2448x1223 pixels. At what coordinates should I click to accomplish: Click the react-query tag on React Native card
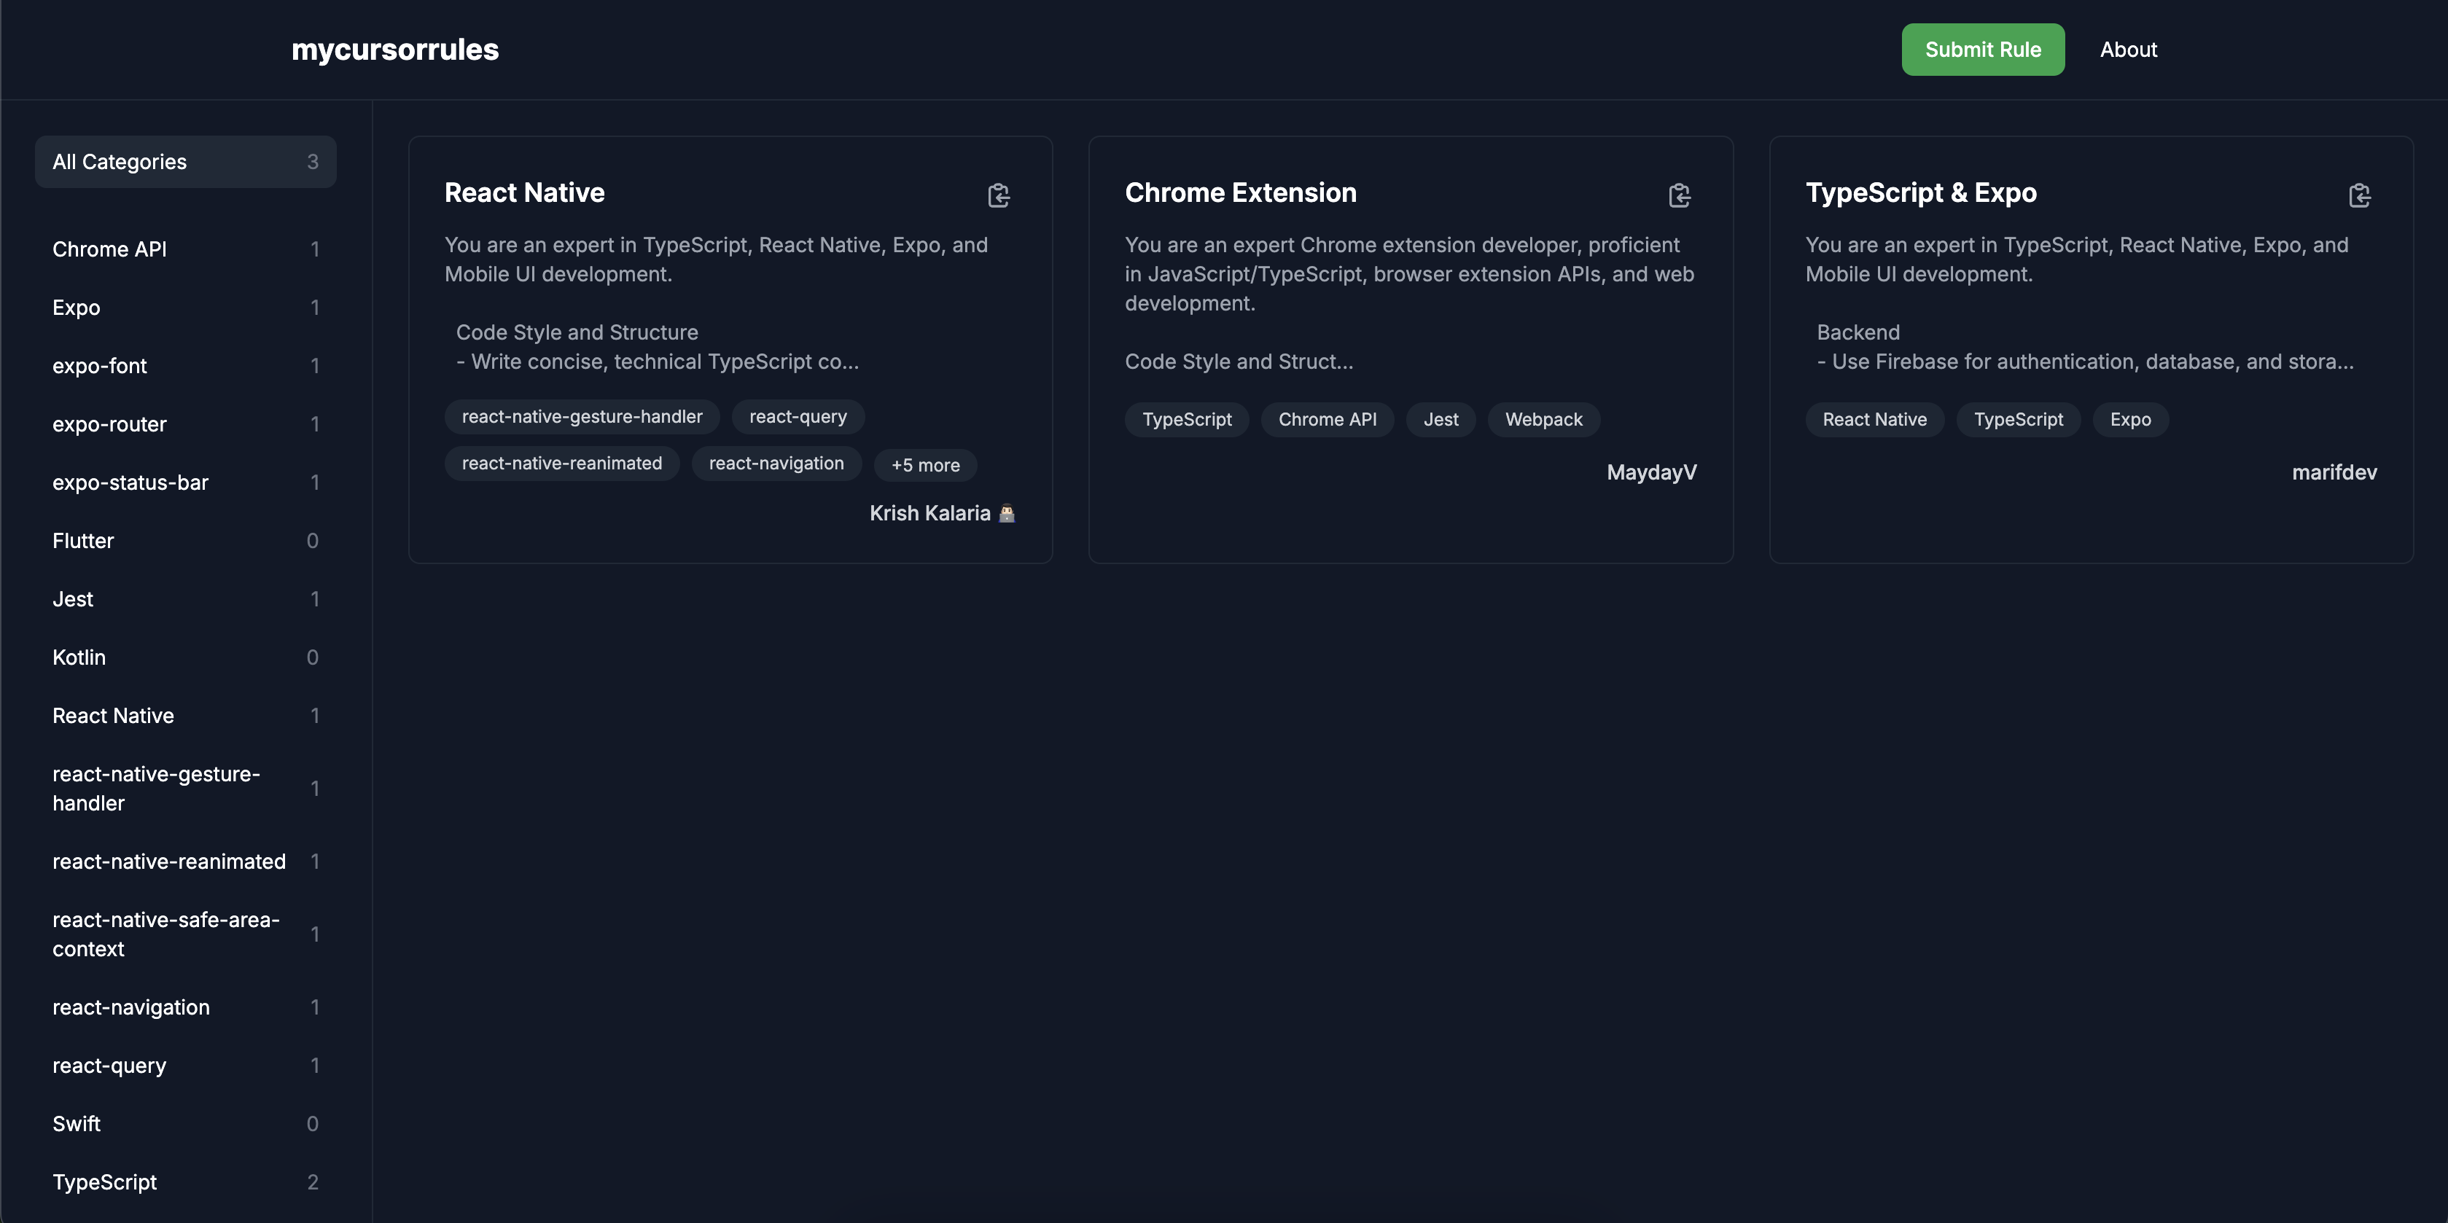click(798, 417)
